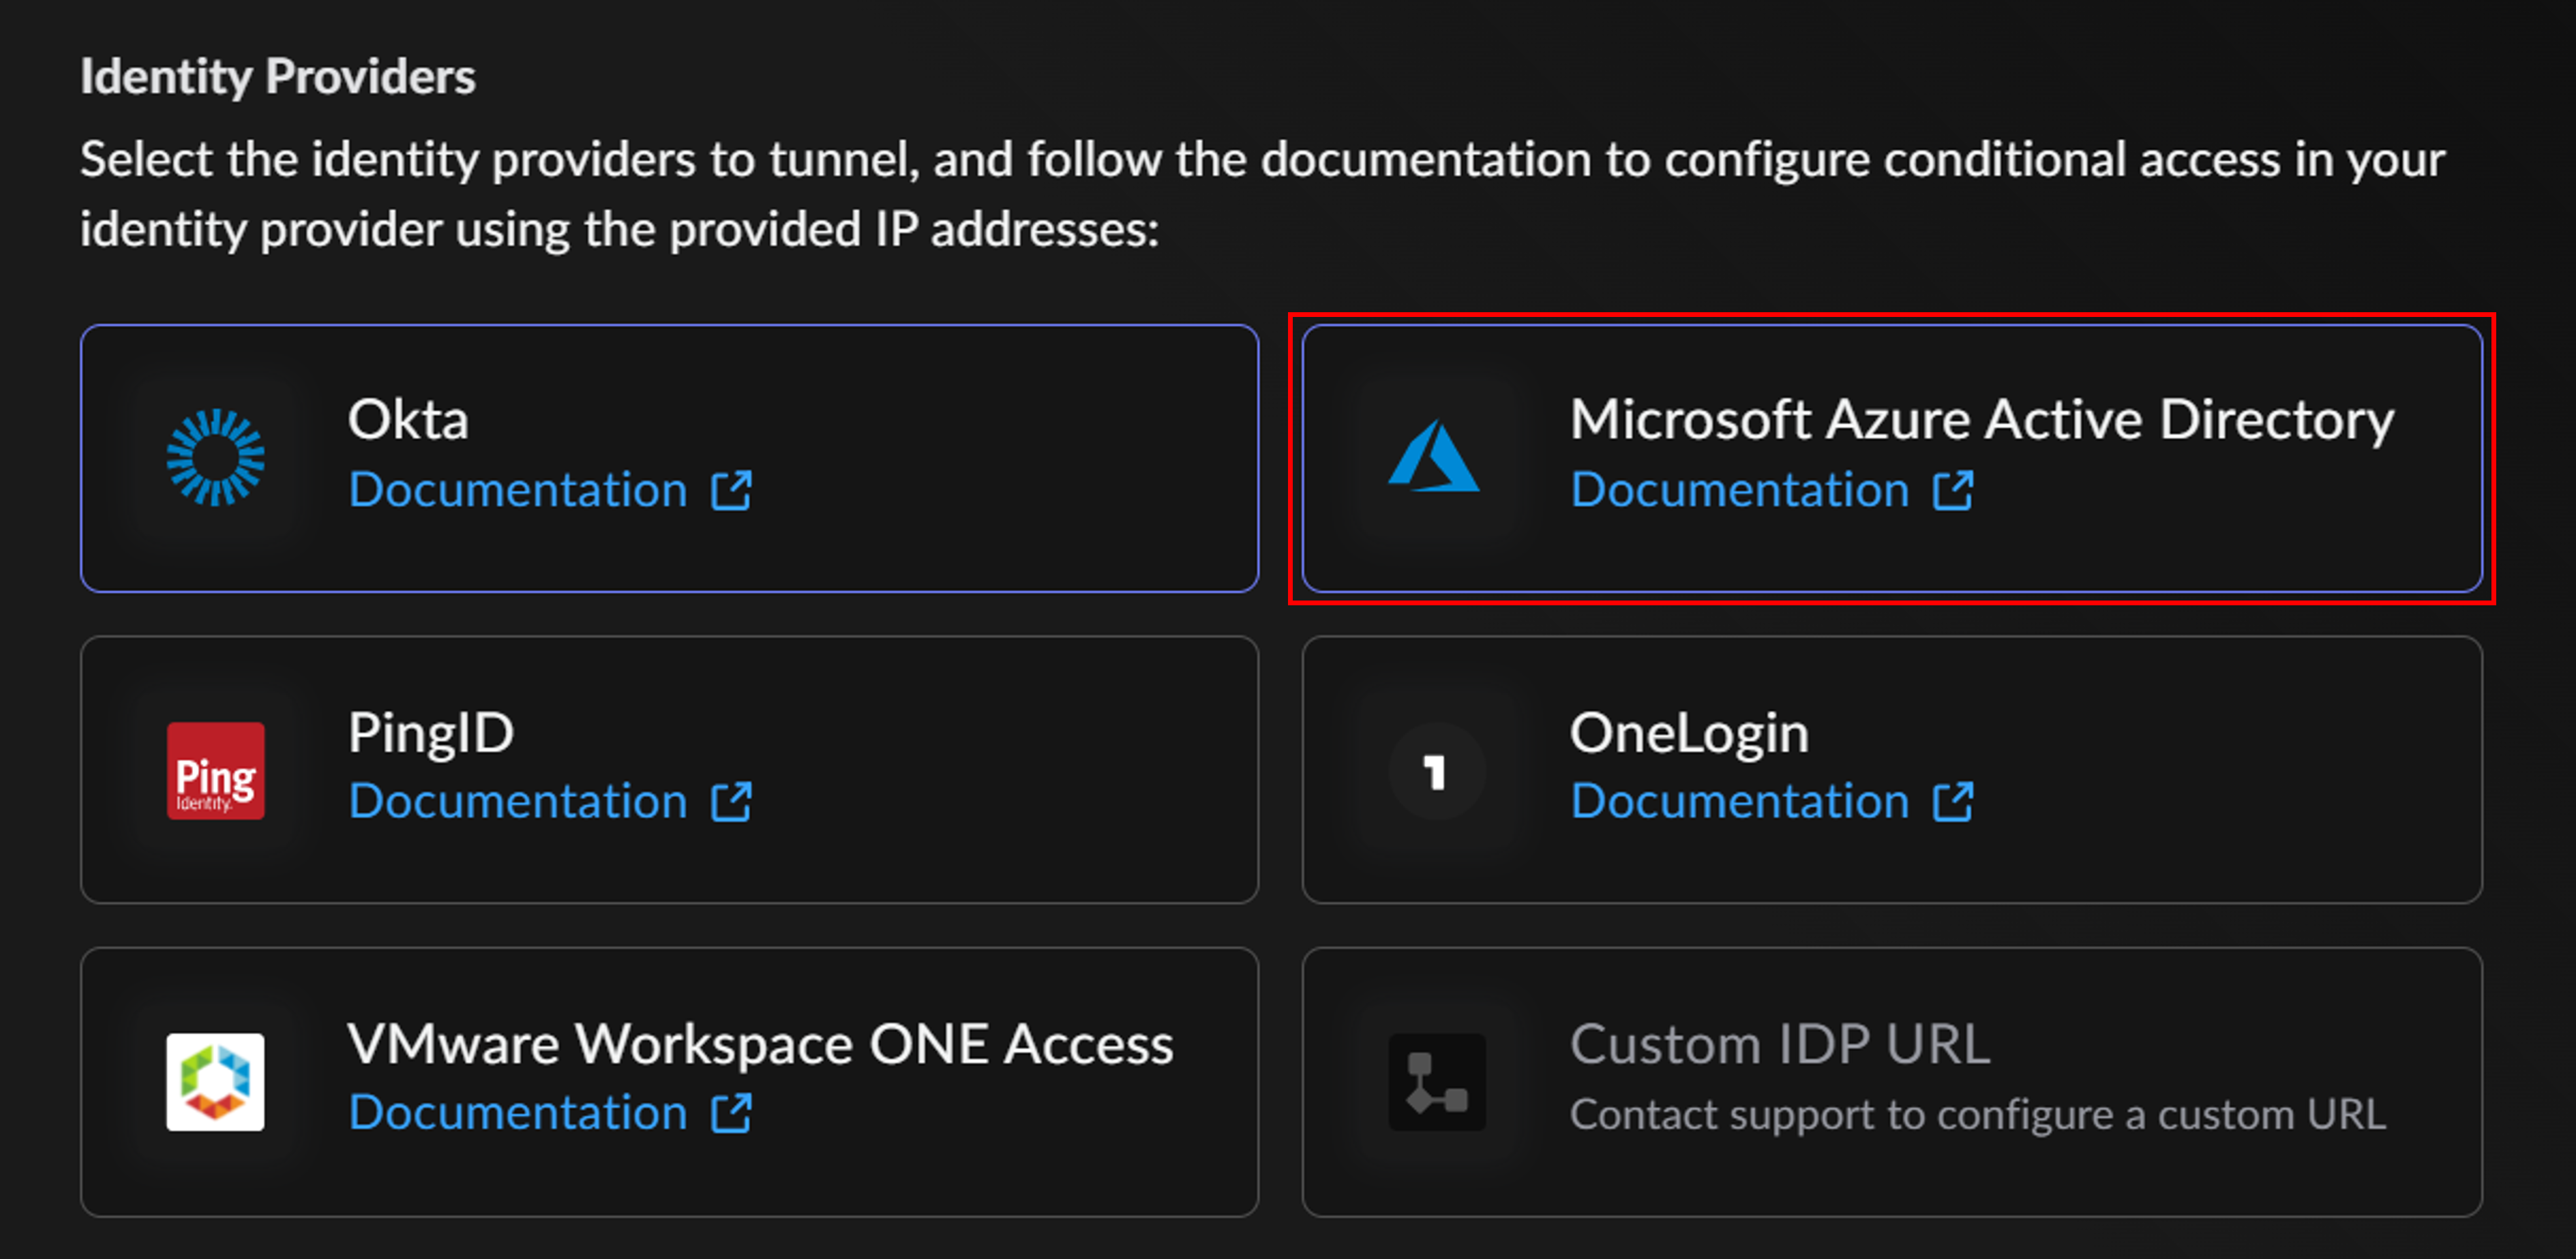Screen dimensions: 2576x1259
Task: Click external link icon next to Okta Documentation
Action: coord(731,491)
